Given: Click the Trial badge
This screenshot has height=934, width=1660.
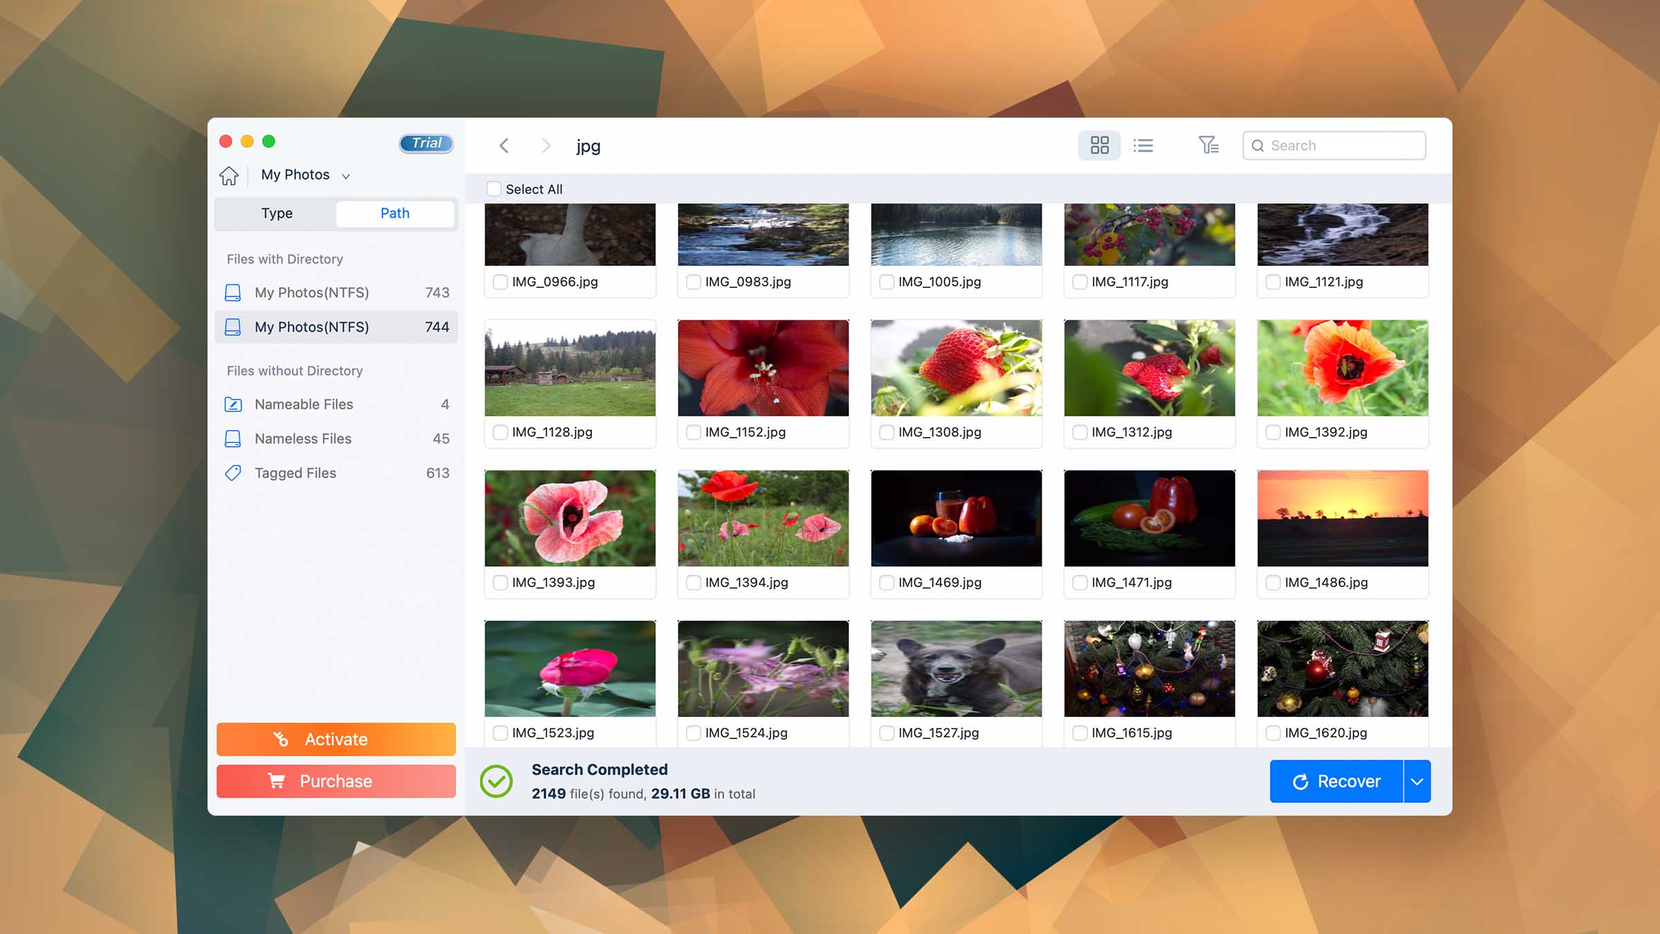Looking at the screenshot, I should [426, 143].
